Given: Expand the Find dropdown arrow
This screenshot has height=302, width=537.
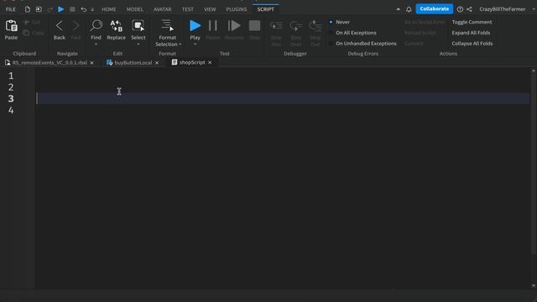Looking at the screenshot, I should click(x=96, y=44).
